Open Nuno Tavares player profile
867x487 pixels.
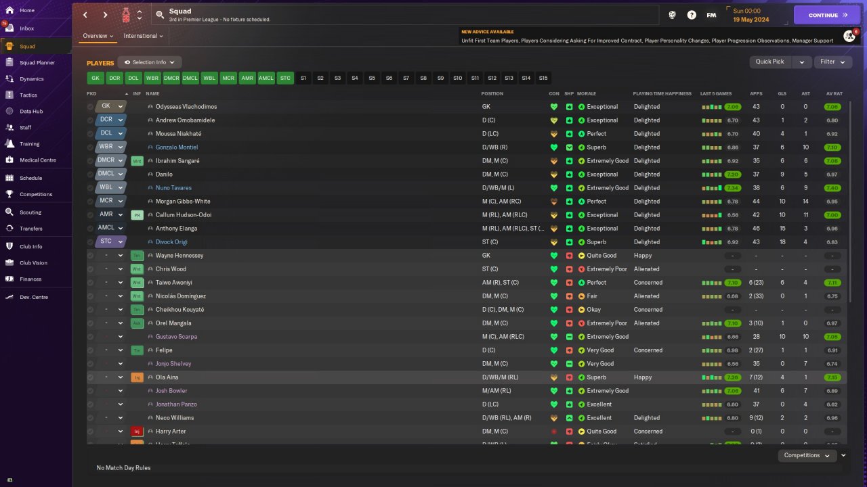pyautogui.click(x=173, y=188)
